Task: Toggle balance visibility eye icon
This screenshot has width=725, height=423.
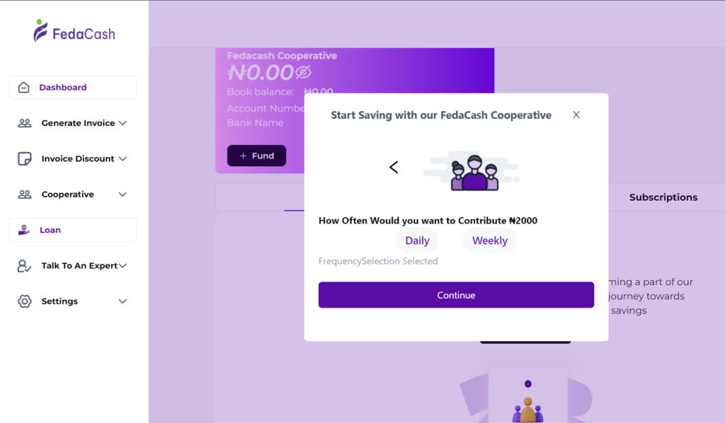Action: click(303, 72)
